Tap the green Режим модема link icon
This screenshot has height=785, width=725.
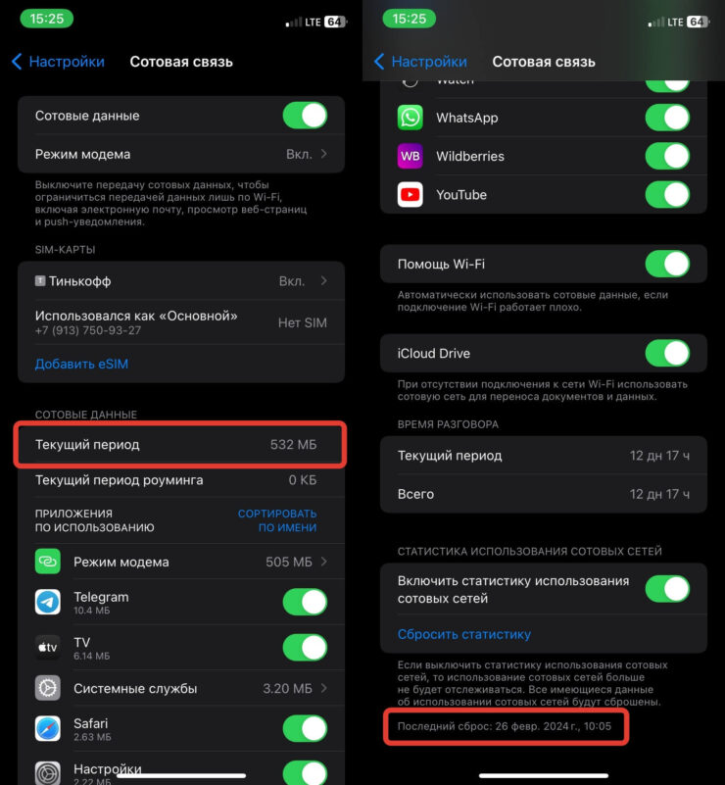coord(48,562)
